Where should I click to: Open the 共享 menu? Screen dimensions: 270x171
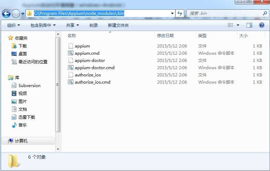(72, 25)
